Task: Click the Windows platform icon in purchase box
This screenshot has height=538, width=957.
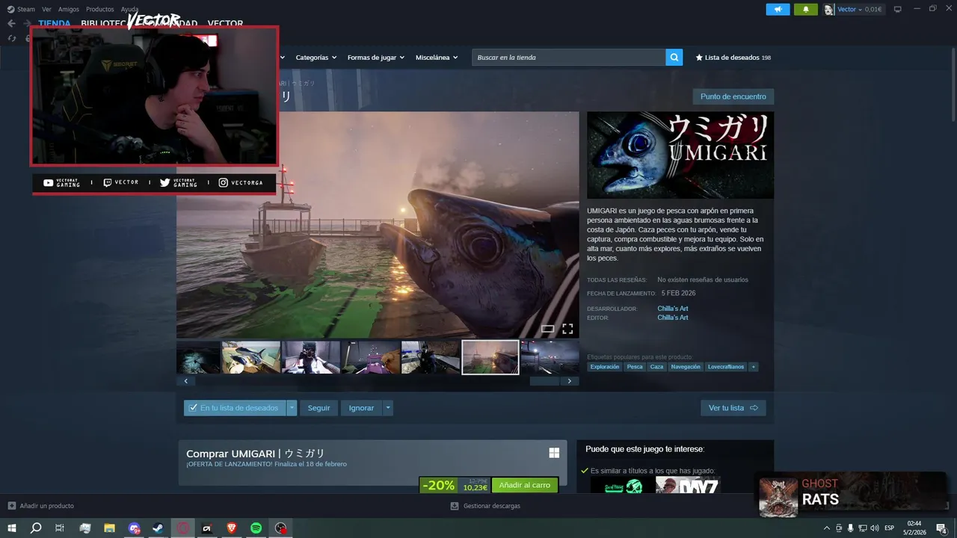Action: [x=554, y=453]
